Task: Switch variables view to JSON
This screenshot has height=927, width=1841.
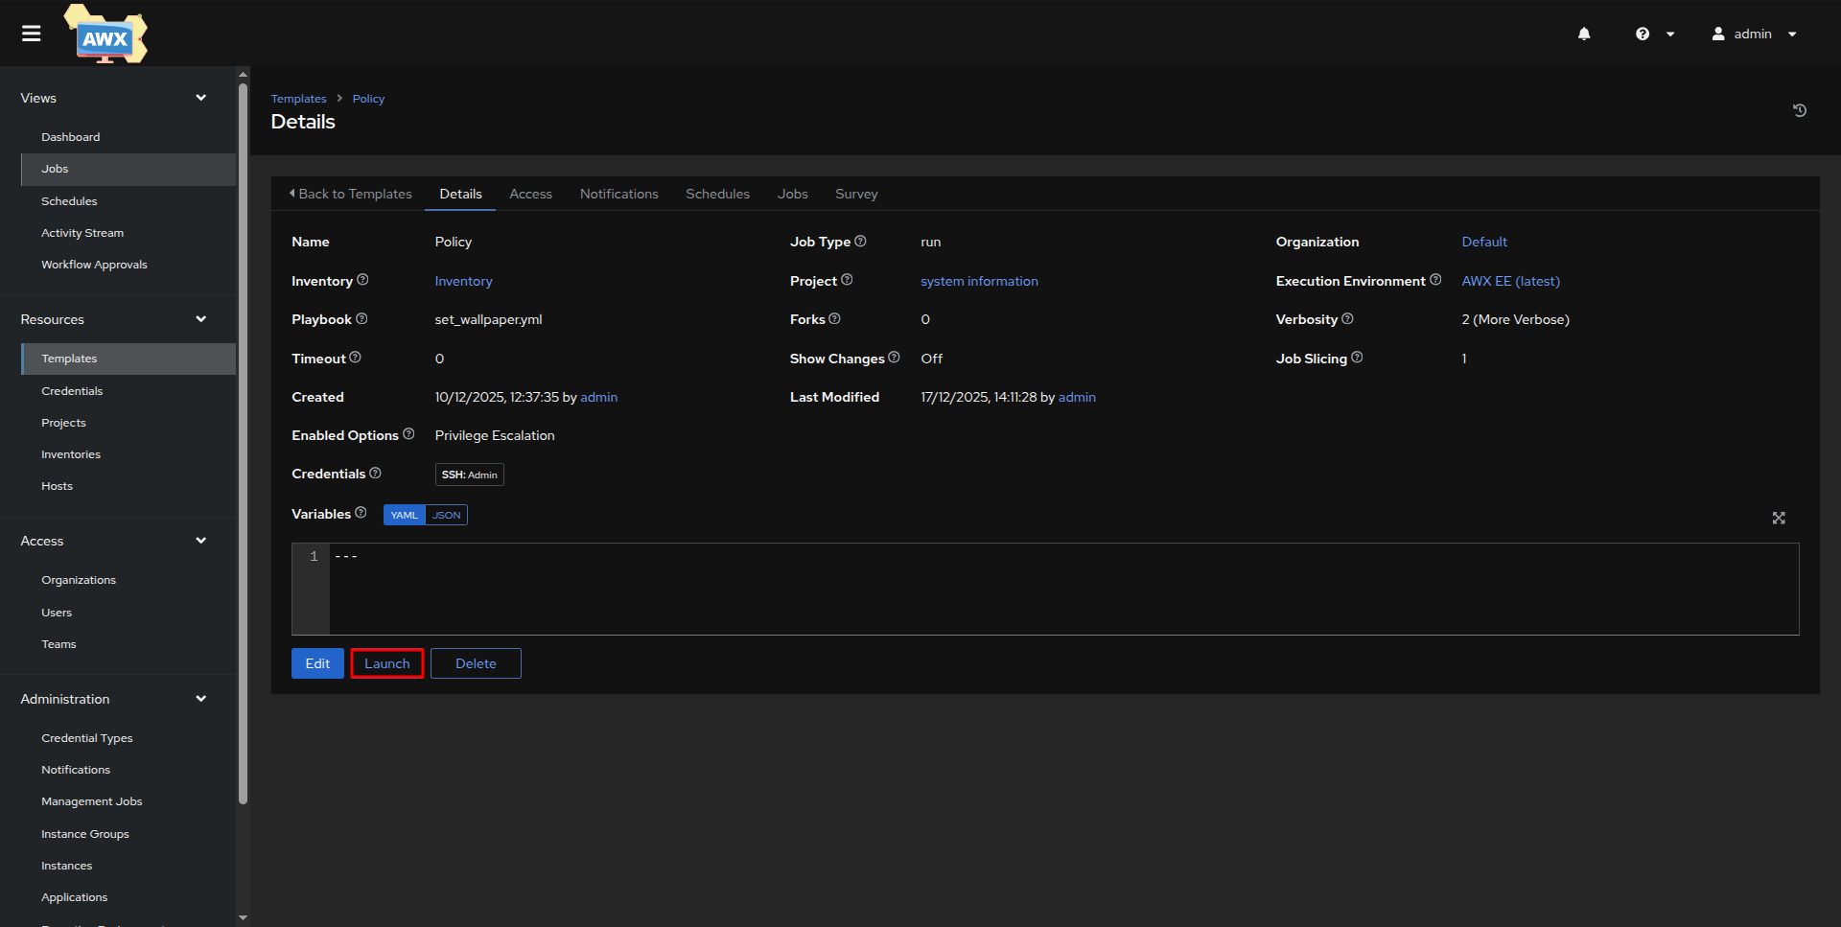Action: [446, 515]
